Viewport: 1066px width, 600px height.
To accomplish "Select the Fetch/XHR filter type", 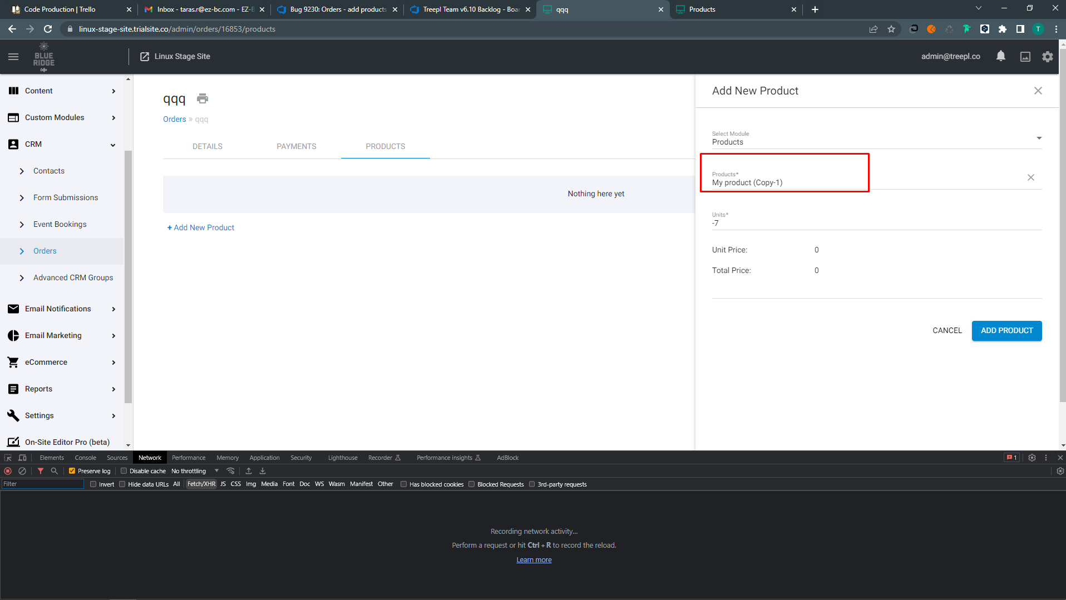I will [201, 484].
